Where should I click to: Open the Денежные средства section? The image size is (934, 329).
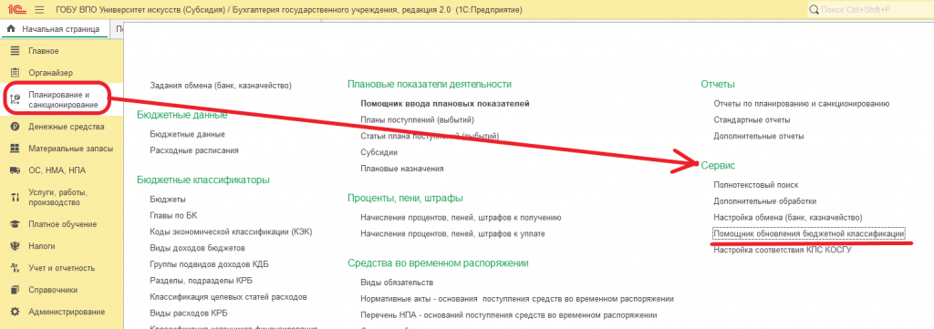tap(66, 128)
